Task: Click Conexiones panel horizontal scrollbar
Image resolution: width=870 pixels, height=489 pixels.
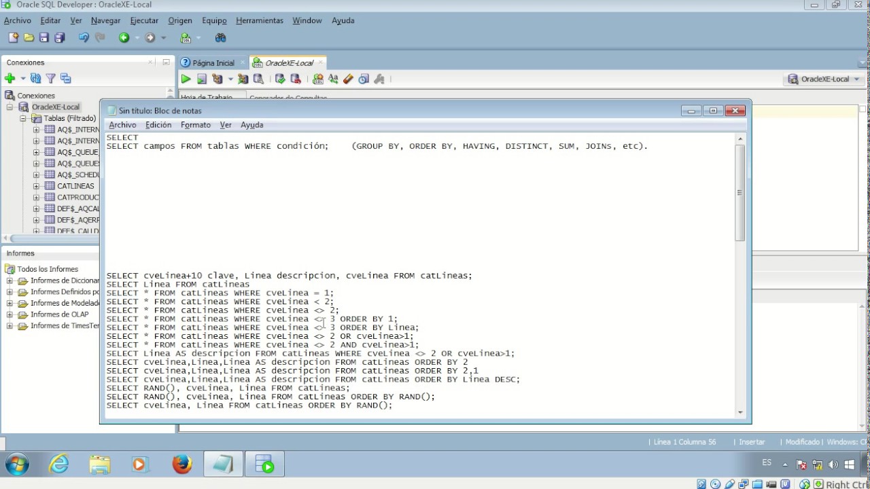Action: (54, 238)
